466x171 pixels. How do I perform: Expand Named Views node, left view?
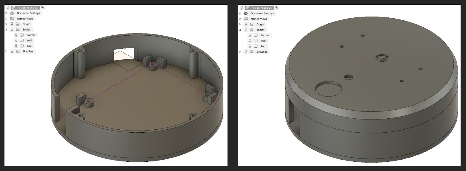(x=6, y=19)
